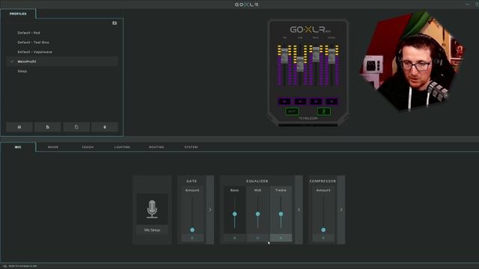Image resolution: width=479 pixels, height=269 pixels.
Task: Click first button in profiles bottom toolbar
Action: (19, 127)
